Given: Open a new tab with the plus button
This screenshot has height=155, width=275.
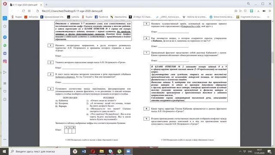Looking at the screenshot, I should tap(46, 5).
